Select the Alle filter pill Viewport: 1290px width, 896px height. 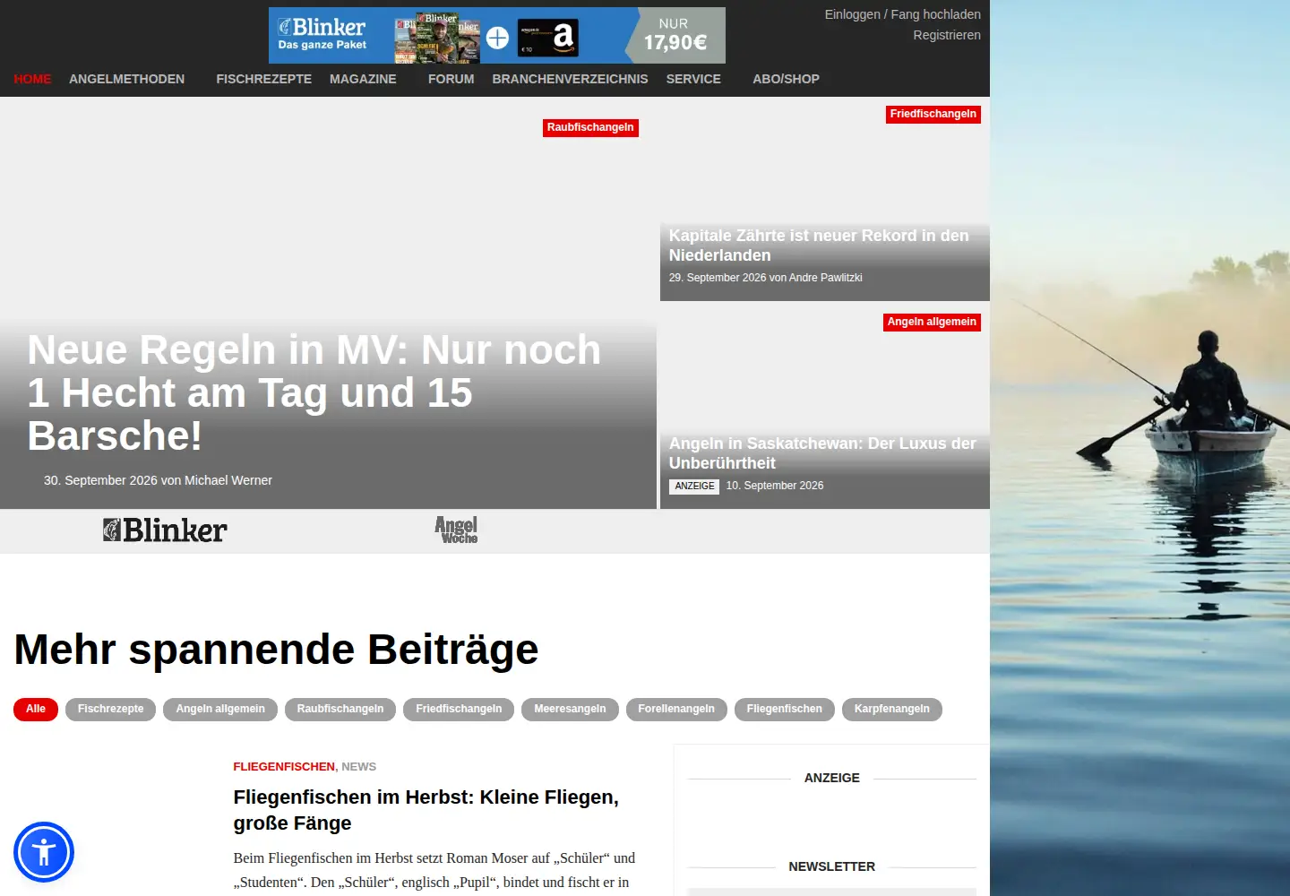point(36,710)
